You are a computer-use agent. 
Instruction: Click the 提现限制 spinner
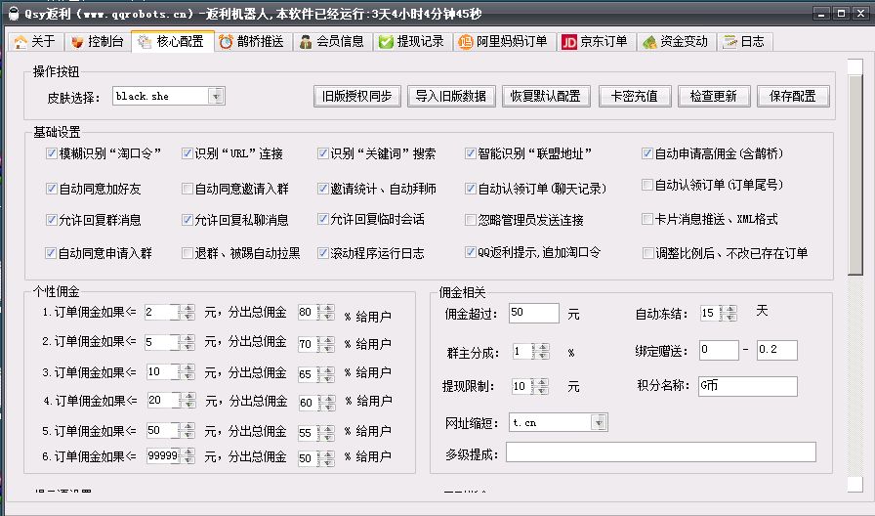click(x=530, y=386)
